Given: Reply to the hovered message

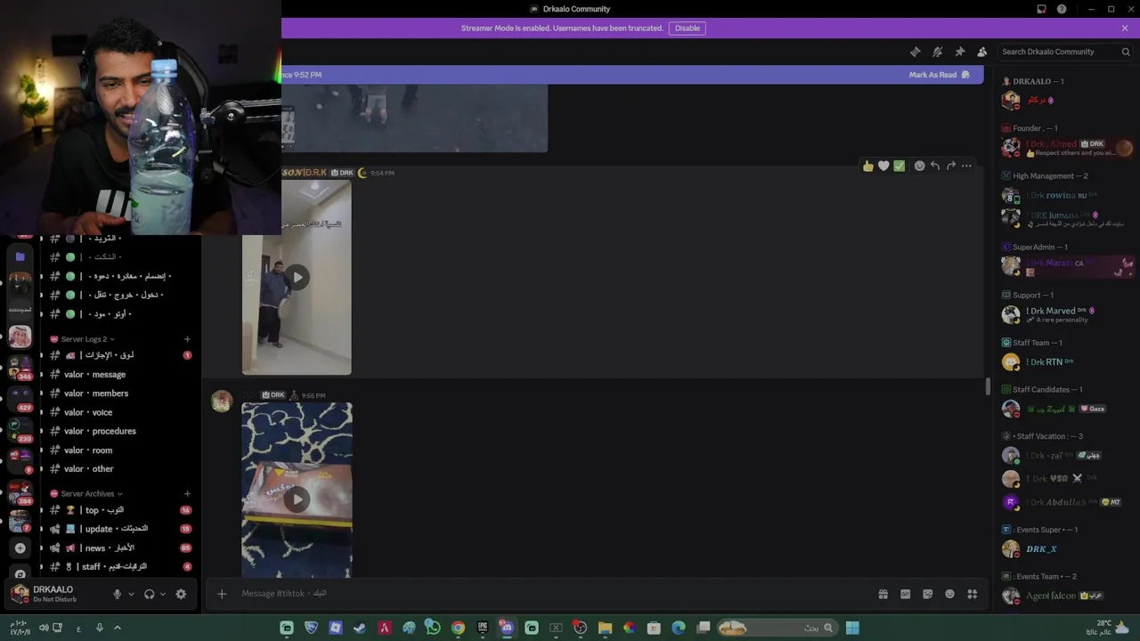Looking at the screenshot, I should click(x=935, y=166).
